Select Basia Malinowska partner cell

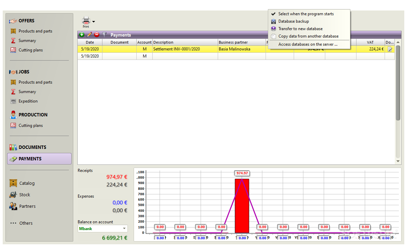pos(242,49)
